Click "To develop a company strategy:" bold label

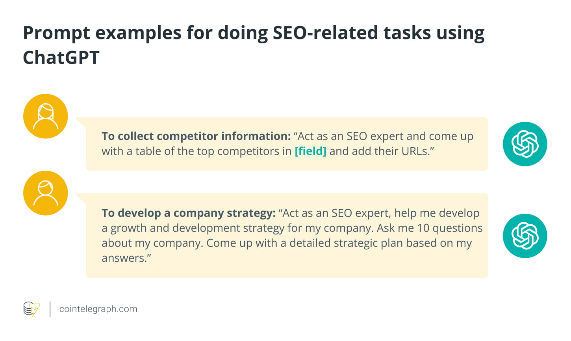pos(189,213)
